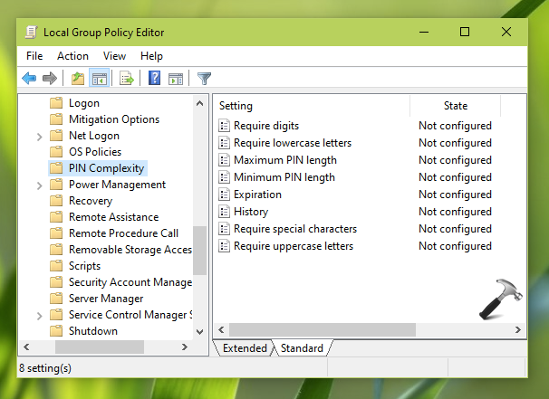Screen dimensions: 549x399
Task: Switch to the Extended tab
Action: (x=245, y=348)
